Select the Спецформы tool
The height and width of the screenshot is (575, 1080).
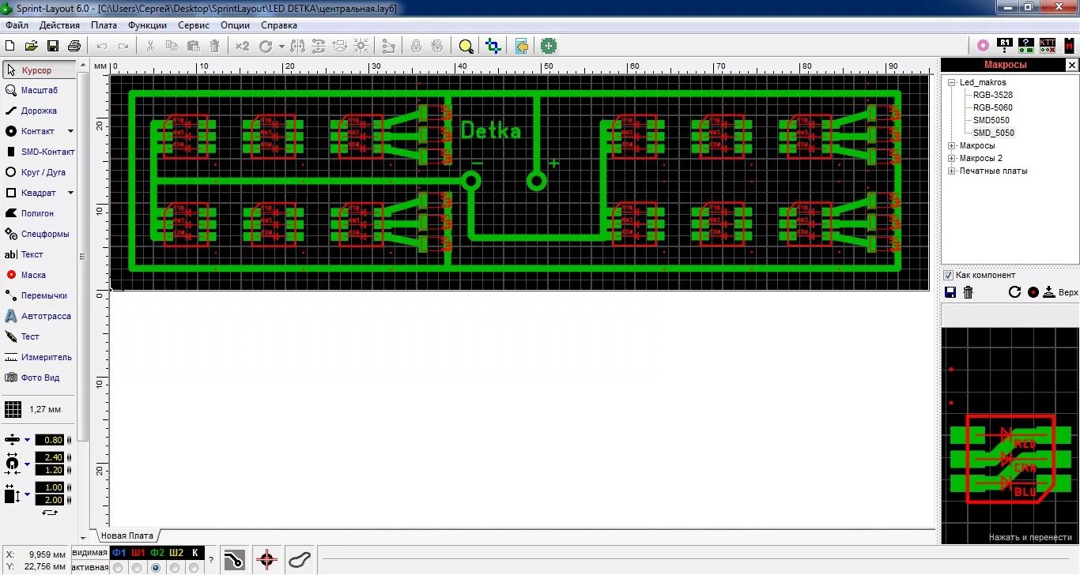pos(40,234)
